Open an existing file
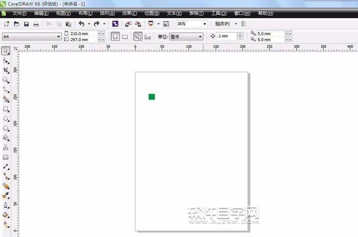The width and height of the screenshot is (358, 237). [x=16, y=24]
